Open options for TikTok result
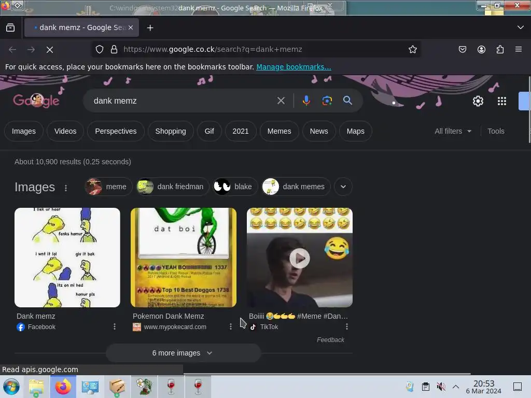Screen dimensions: 531x398 tap(346, 326)
